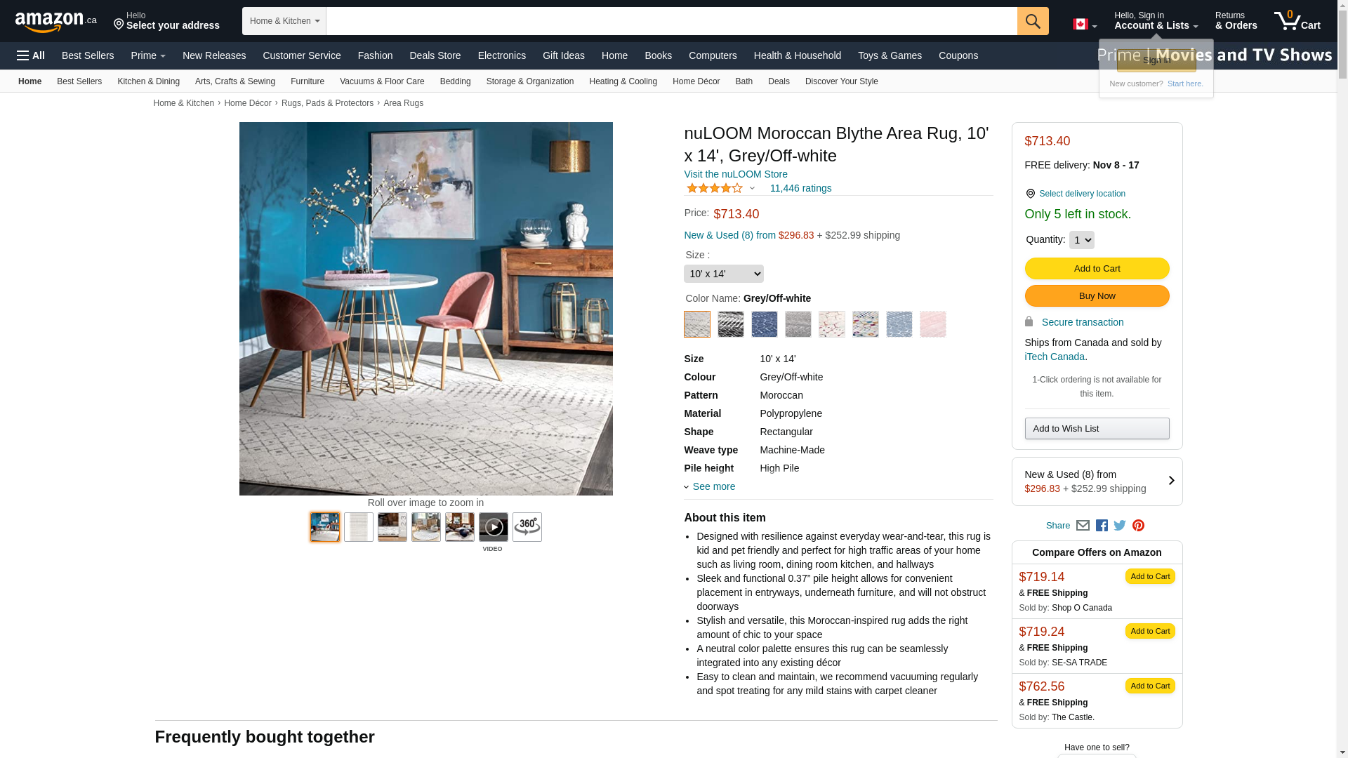This screenshot has width=1348, height=758.
Task: Select the dark blue rug color swatch
Action: pos(765,324)
